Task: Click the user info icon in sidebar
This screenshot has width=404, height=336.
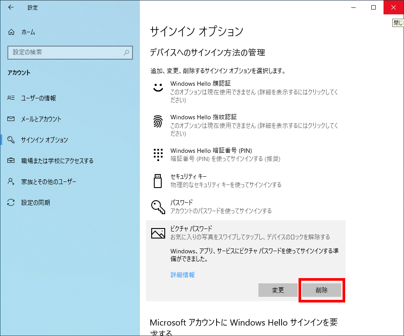Action: click(11, 98)
